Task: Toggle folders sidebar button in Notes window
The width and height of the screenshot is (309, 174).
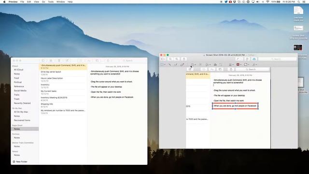Action: click(x=43, y=60)
